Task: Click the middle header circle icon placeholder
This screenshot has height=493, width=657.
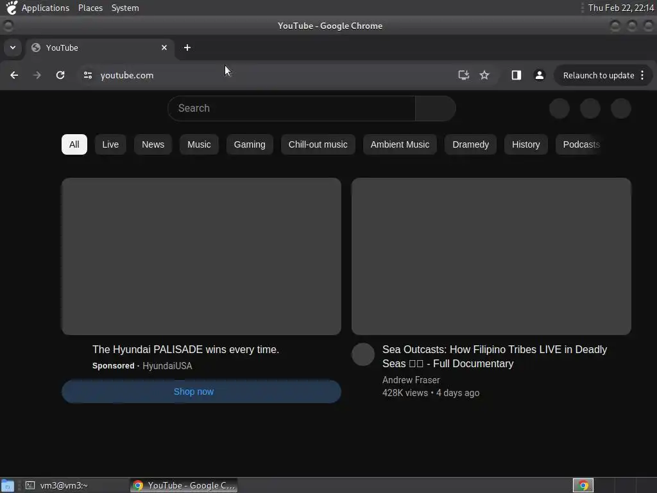Action: [x=590, y=108]
